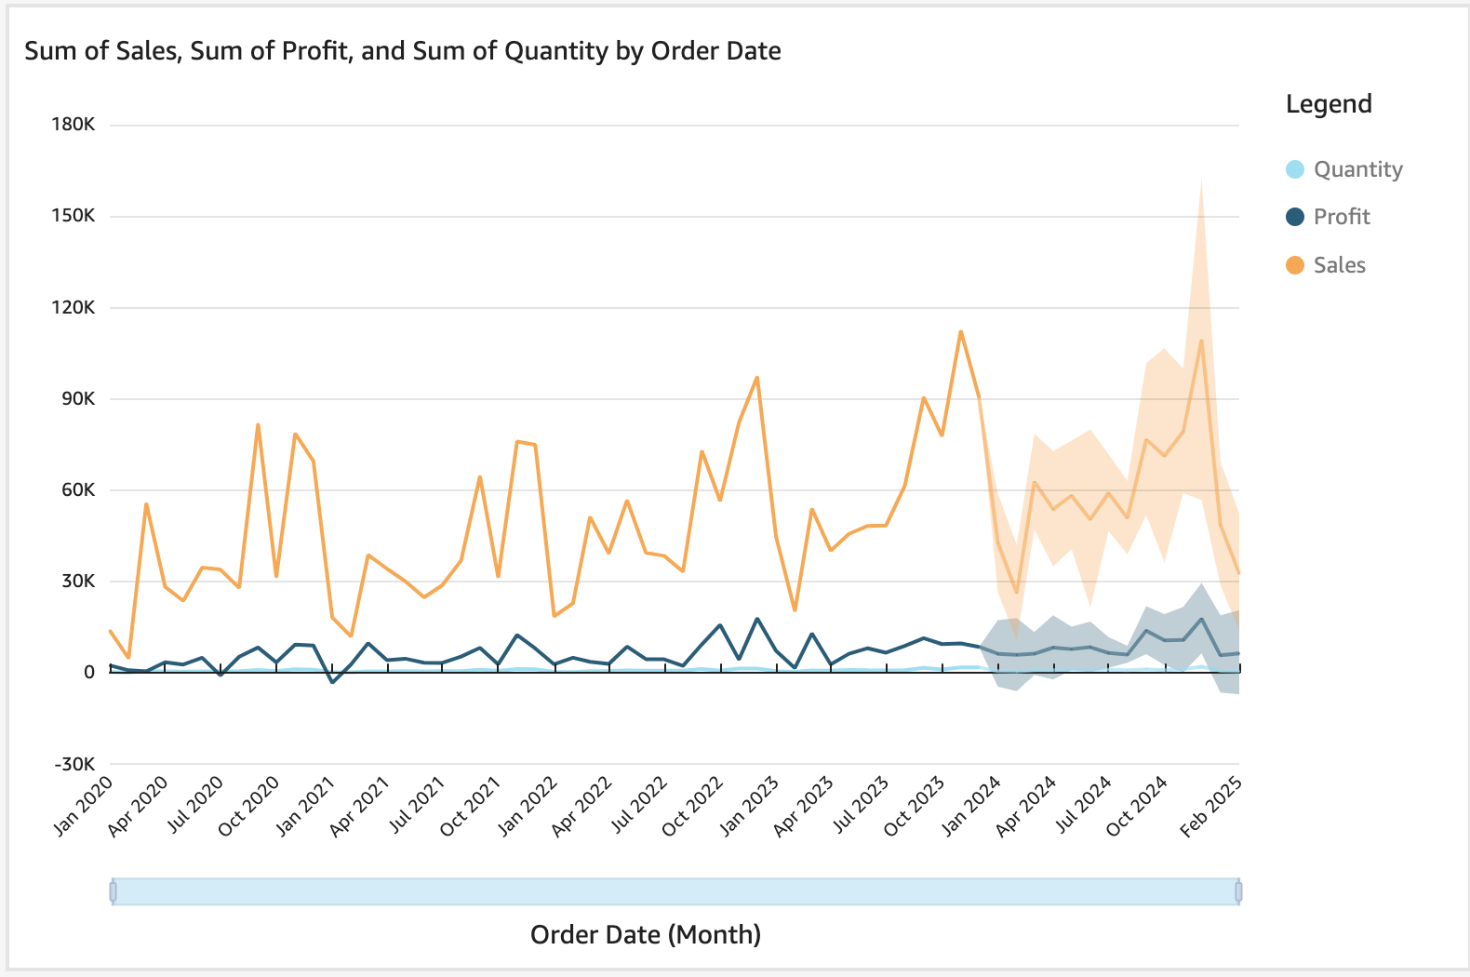Select the forecast Sales peak at 110K
The height and width of the screenshot is (977, 1470).
pos(1201,341)
